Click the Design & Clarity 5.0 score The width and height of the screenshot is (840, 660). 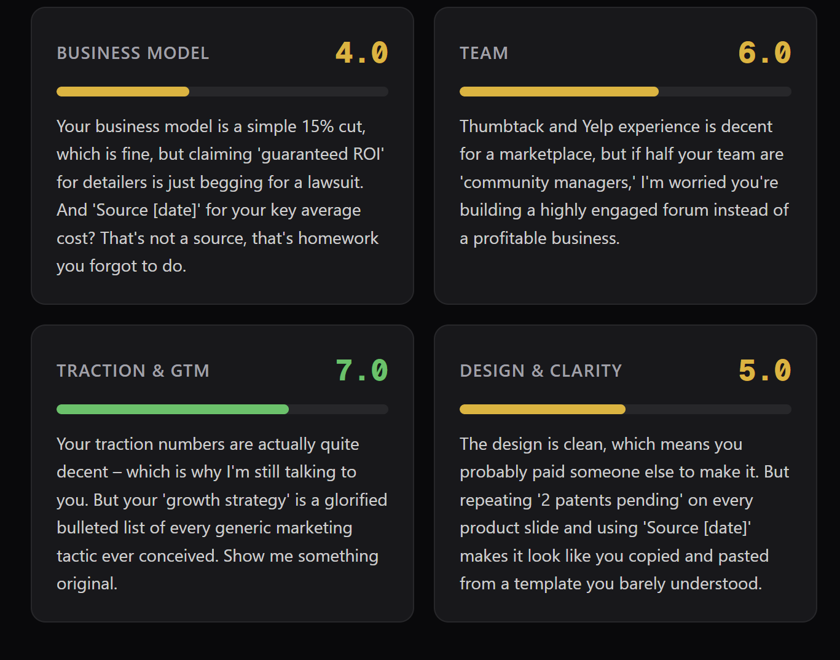(765, 371)
